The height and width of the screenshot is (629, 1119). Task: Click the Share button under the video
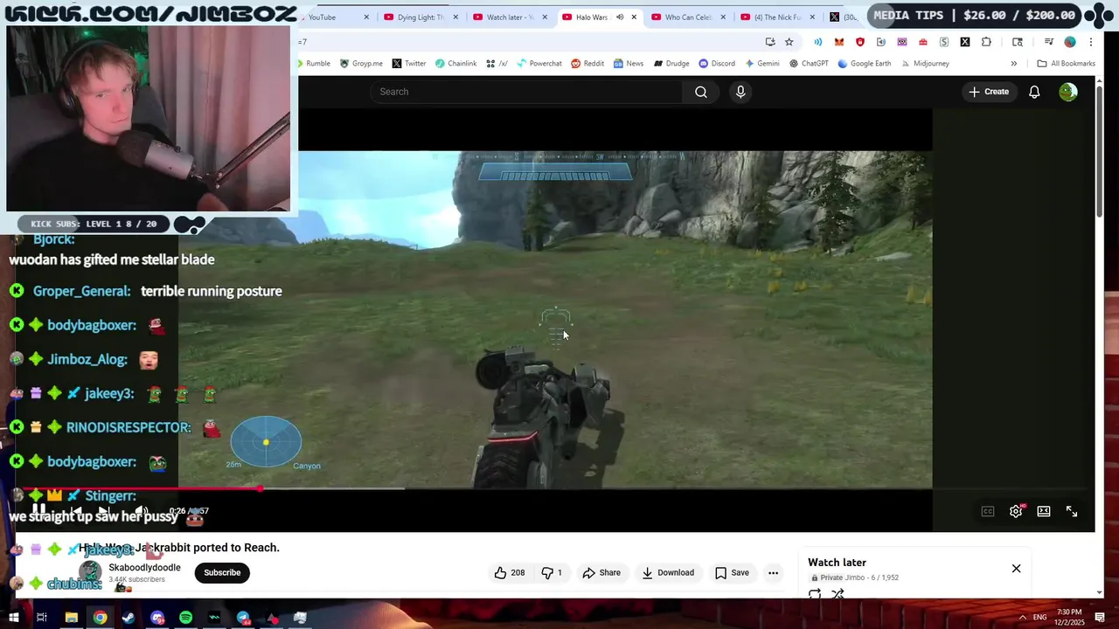(x=601, y=573)
